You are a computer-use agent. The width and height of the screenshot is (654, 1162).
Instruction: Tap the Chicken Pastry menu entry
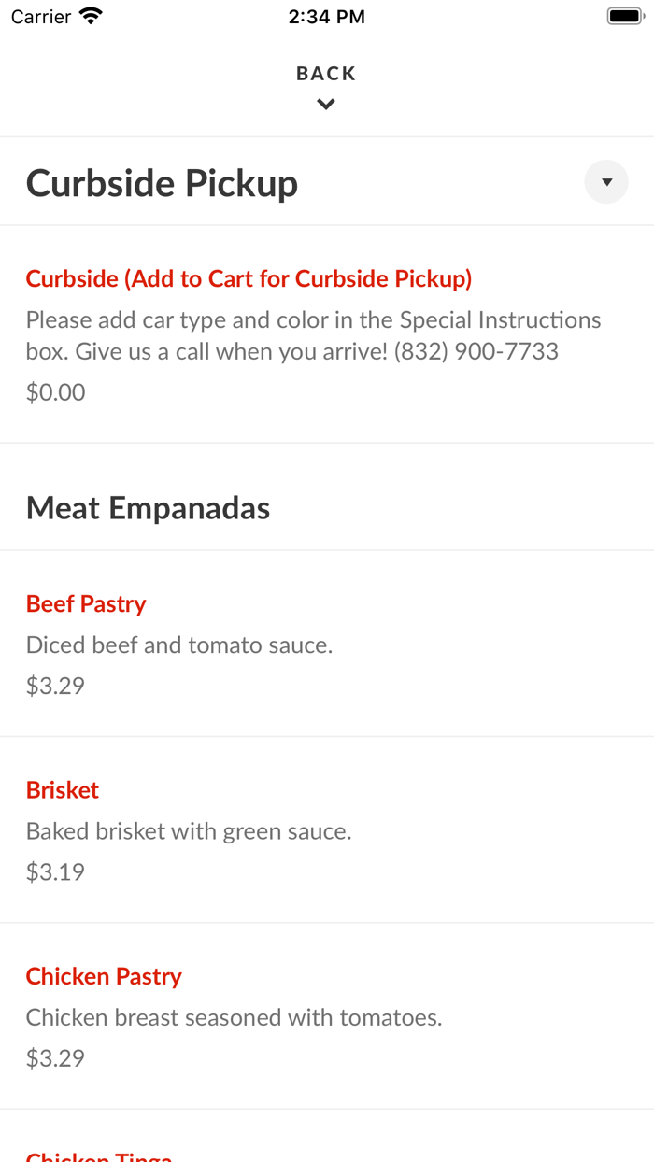coord(104,975)
